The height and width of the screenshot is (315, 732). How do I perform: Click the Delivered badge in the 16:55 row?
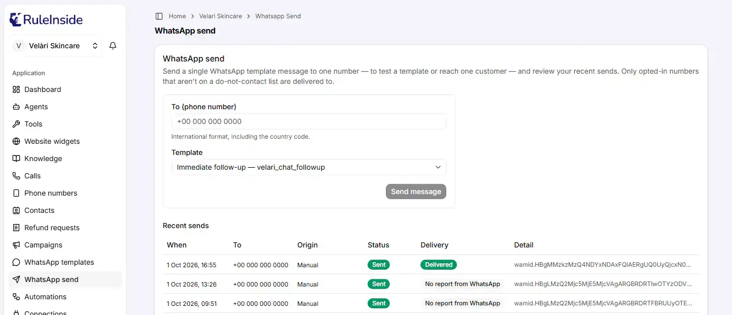click(x=439, y=265)
